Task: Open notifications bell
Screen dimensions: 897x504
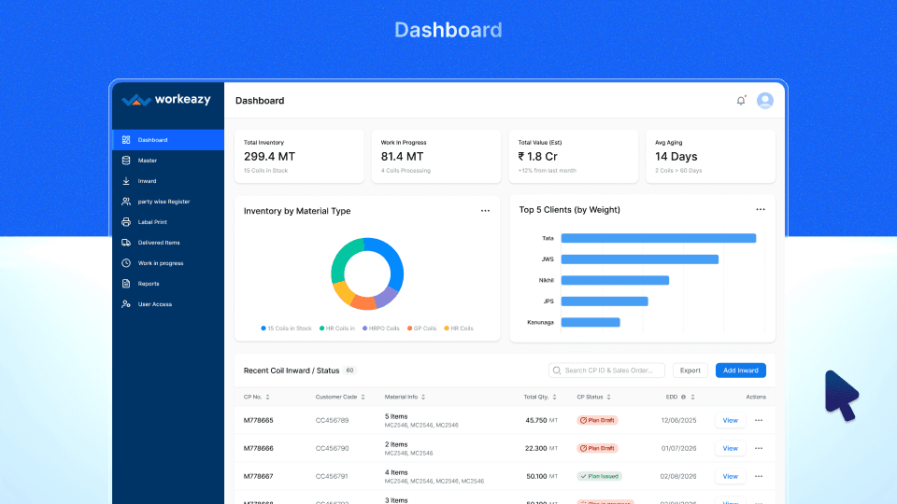Action: click(741, 101)
